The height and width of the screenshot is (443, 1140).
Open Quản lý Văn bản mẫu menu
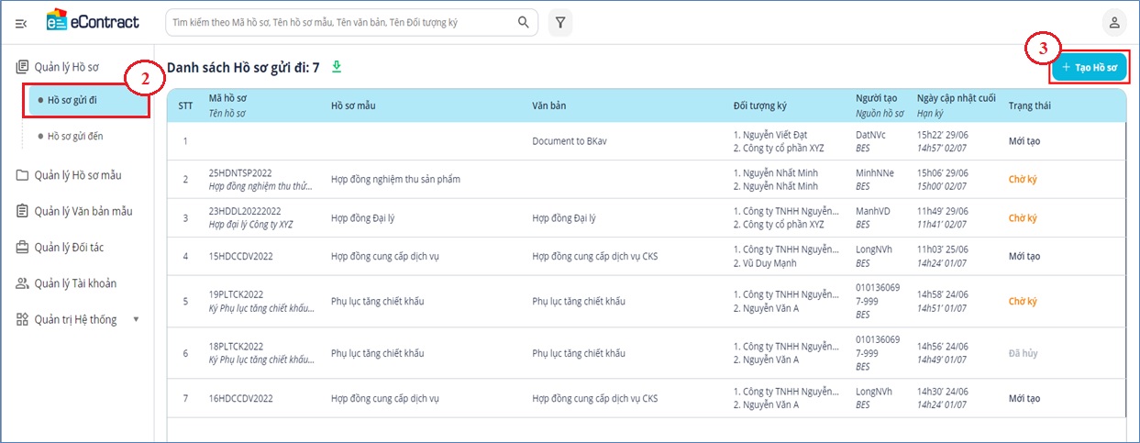pos(83,211)
